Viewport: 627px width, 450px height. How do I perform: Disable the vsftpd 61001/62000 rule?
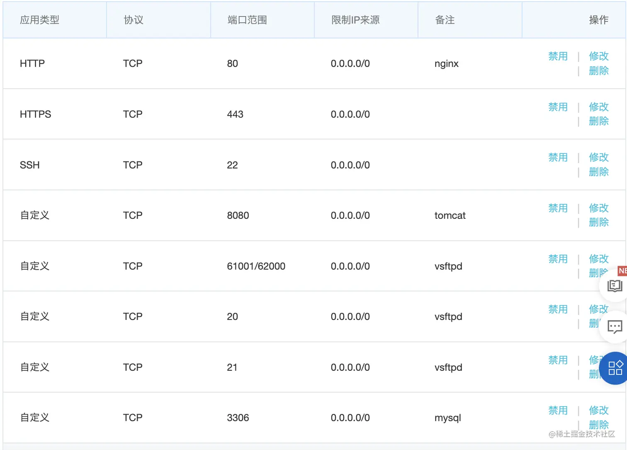[558, 259]
